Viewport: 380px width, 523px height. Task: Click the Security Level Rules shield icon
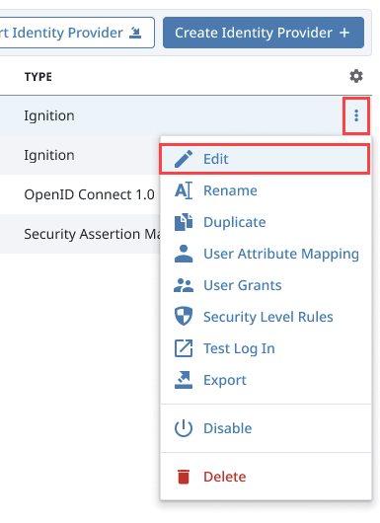[184, 317]
